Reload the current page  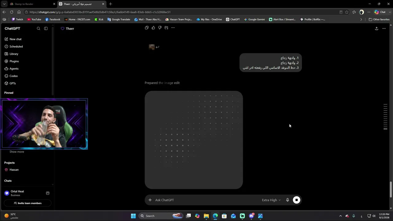point(11,12)
